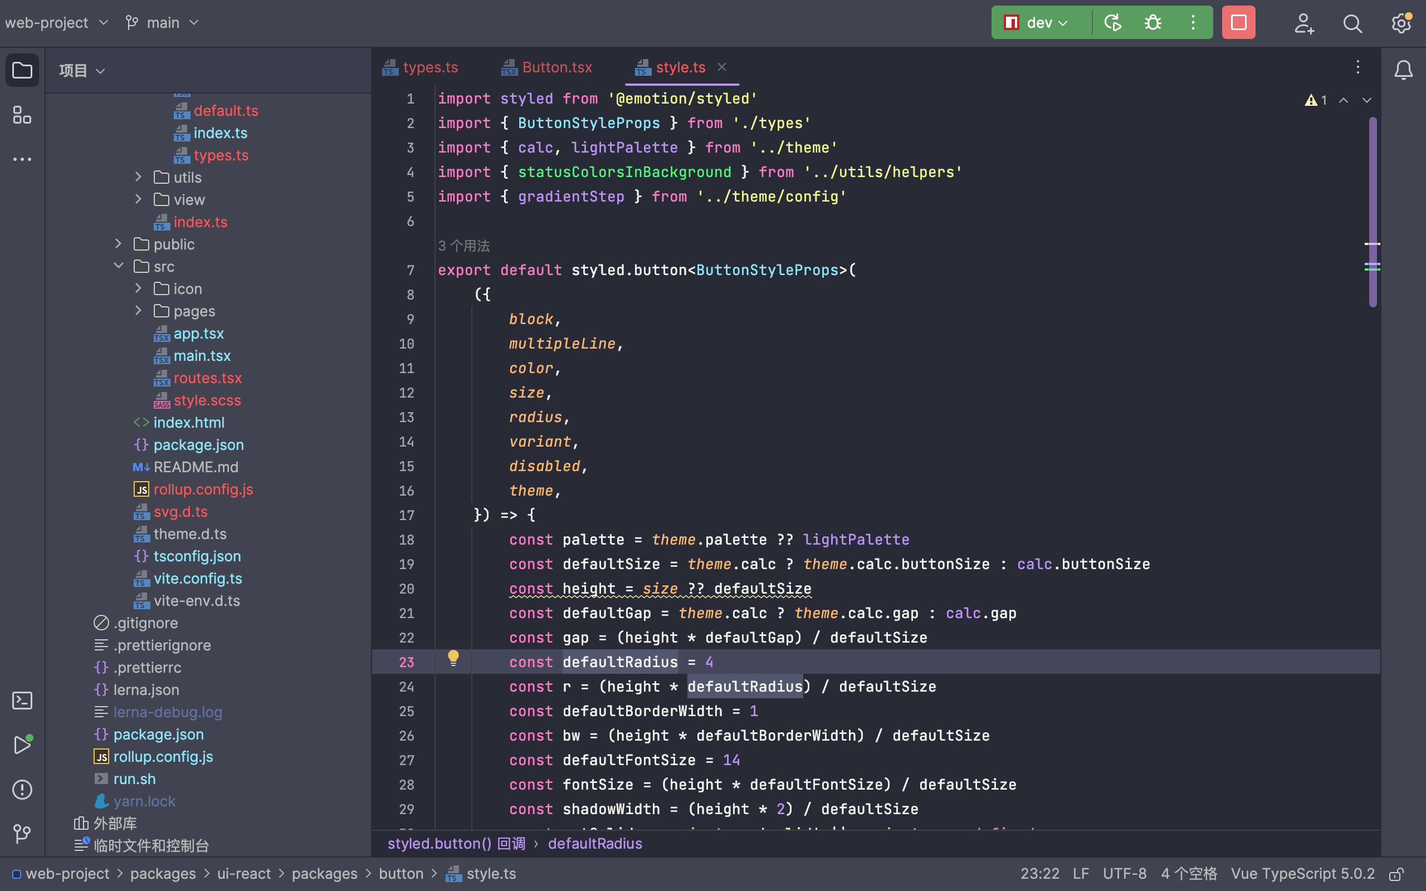The height and width of the screenshot is (891, 1426).
Task: Click the Debug bug icon
Action: click(1152, 22)
